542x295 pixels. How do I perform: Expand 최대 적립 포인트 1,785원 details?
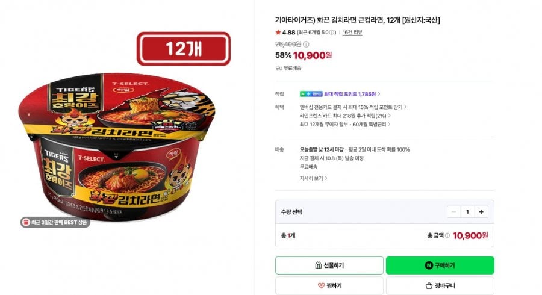[x=352, y=94]
